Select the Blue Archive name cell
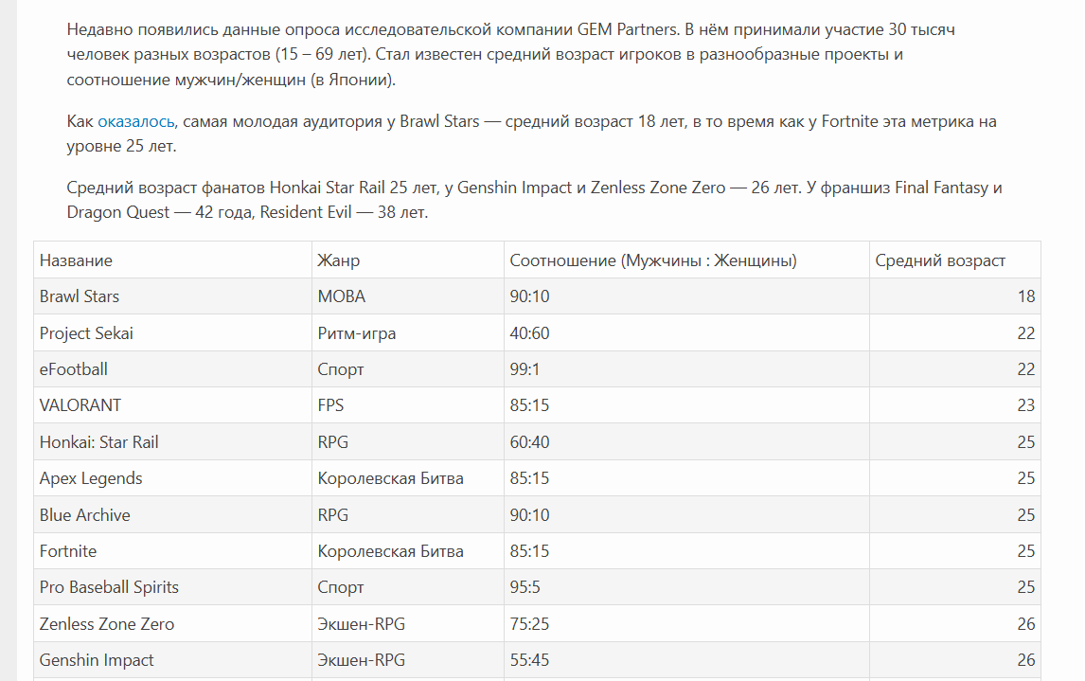The height and width of the screenshot is (681, 1085). (x=85, y=515)
